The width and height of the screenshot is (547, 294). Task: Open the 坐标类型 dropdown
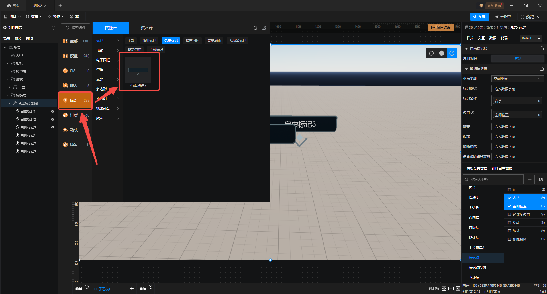coord(517,79)
